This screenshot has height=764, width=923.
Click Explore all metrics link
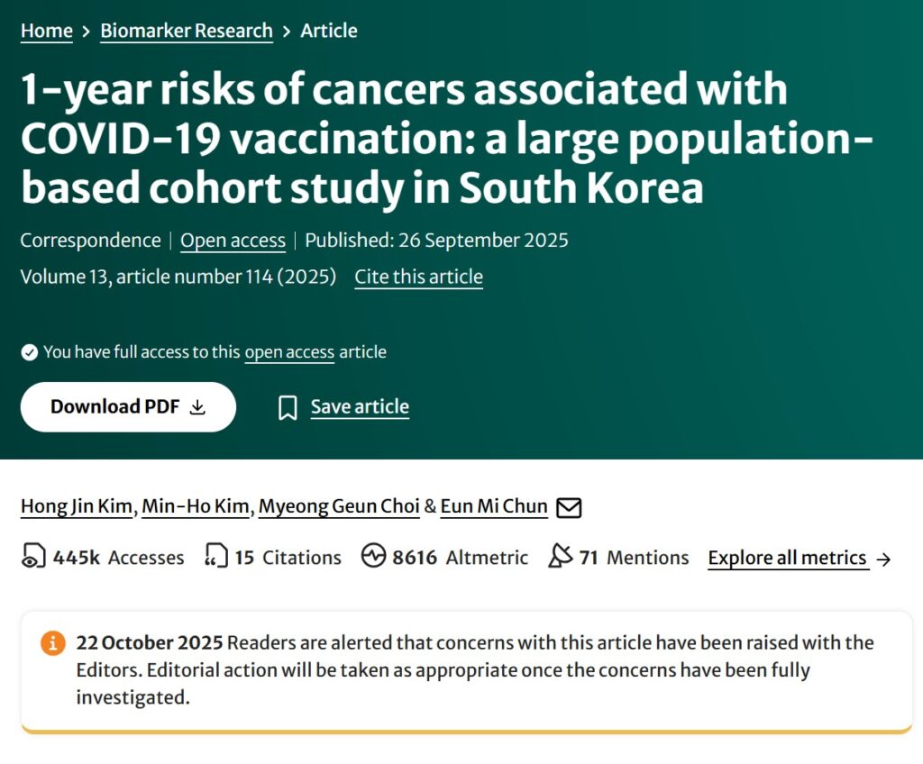(788, 558)
